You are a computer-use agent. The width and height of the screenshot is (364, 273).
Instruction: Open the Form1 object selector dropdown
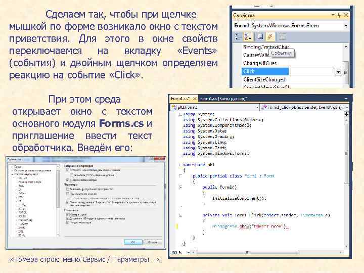pyautogui.click(x=346, y=26)
